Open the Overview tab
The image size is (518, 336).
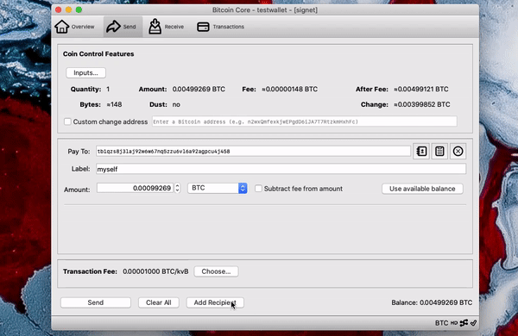[x=74, y=27]
